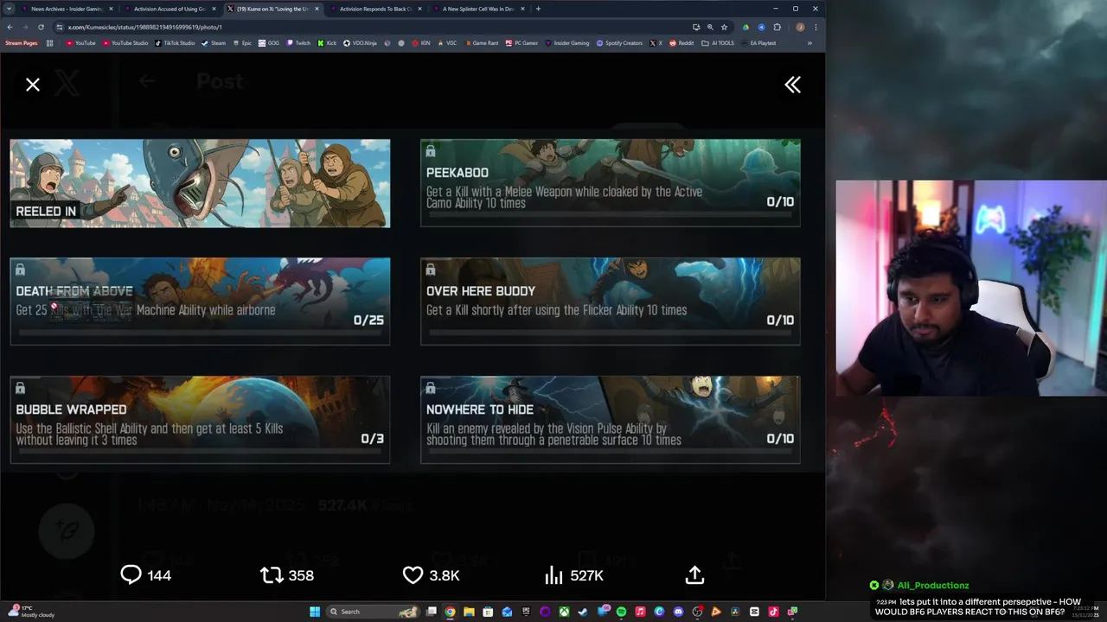Open the Twitch bookmark

coord(298,42)
